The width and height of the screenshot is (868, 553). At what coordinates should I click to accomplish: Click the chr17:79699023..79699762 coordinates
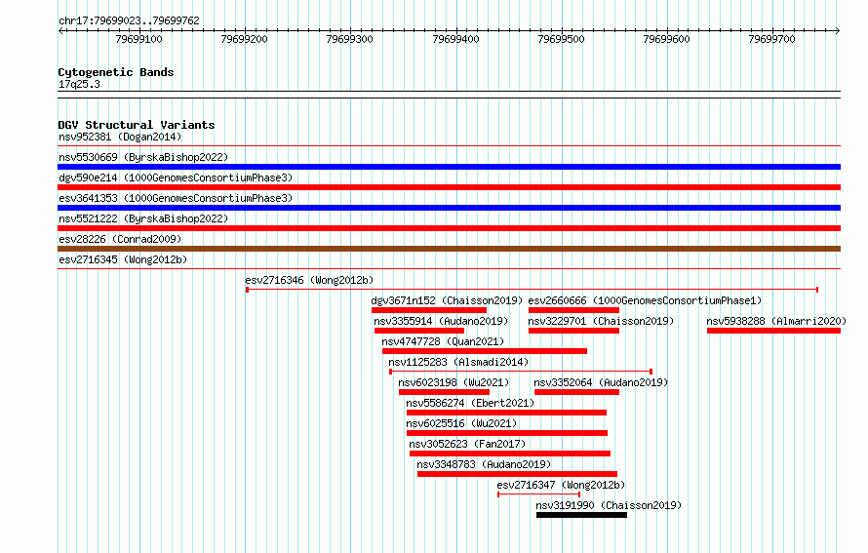(x=129, y=20)
